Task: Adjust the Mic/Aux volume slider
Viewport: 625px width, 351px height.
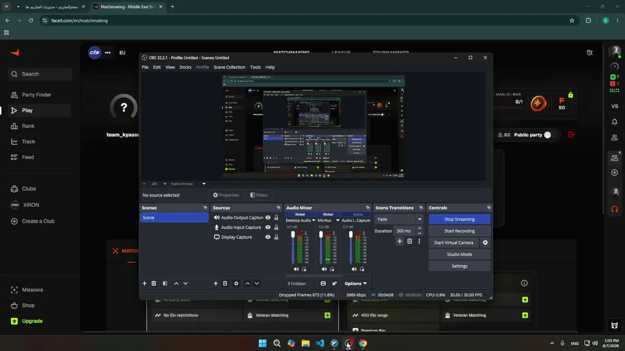Action: (x=321, y=248)
